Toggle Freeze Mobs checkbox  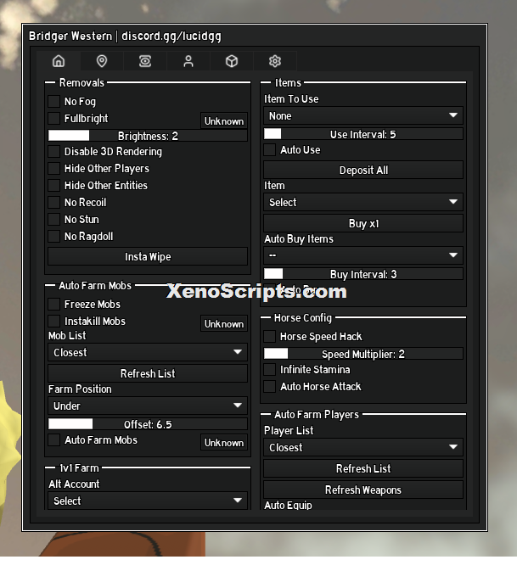pyautogui.click(x=53, y=304)
